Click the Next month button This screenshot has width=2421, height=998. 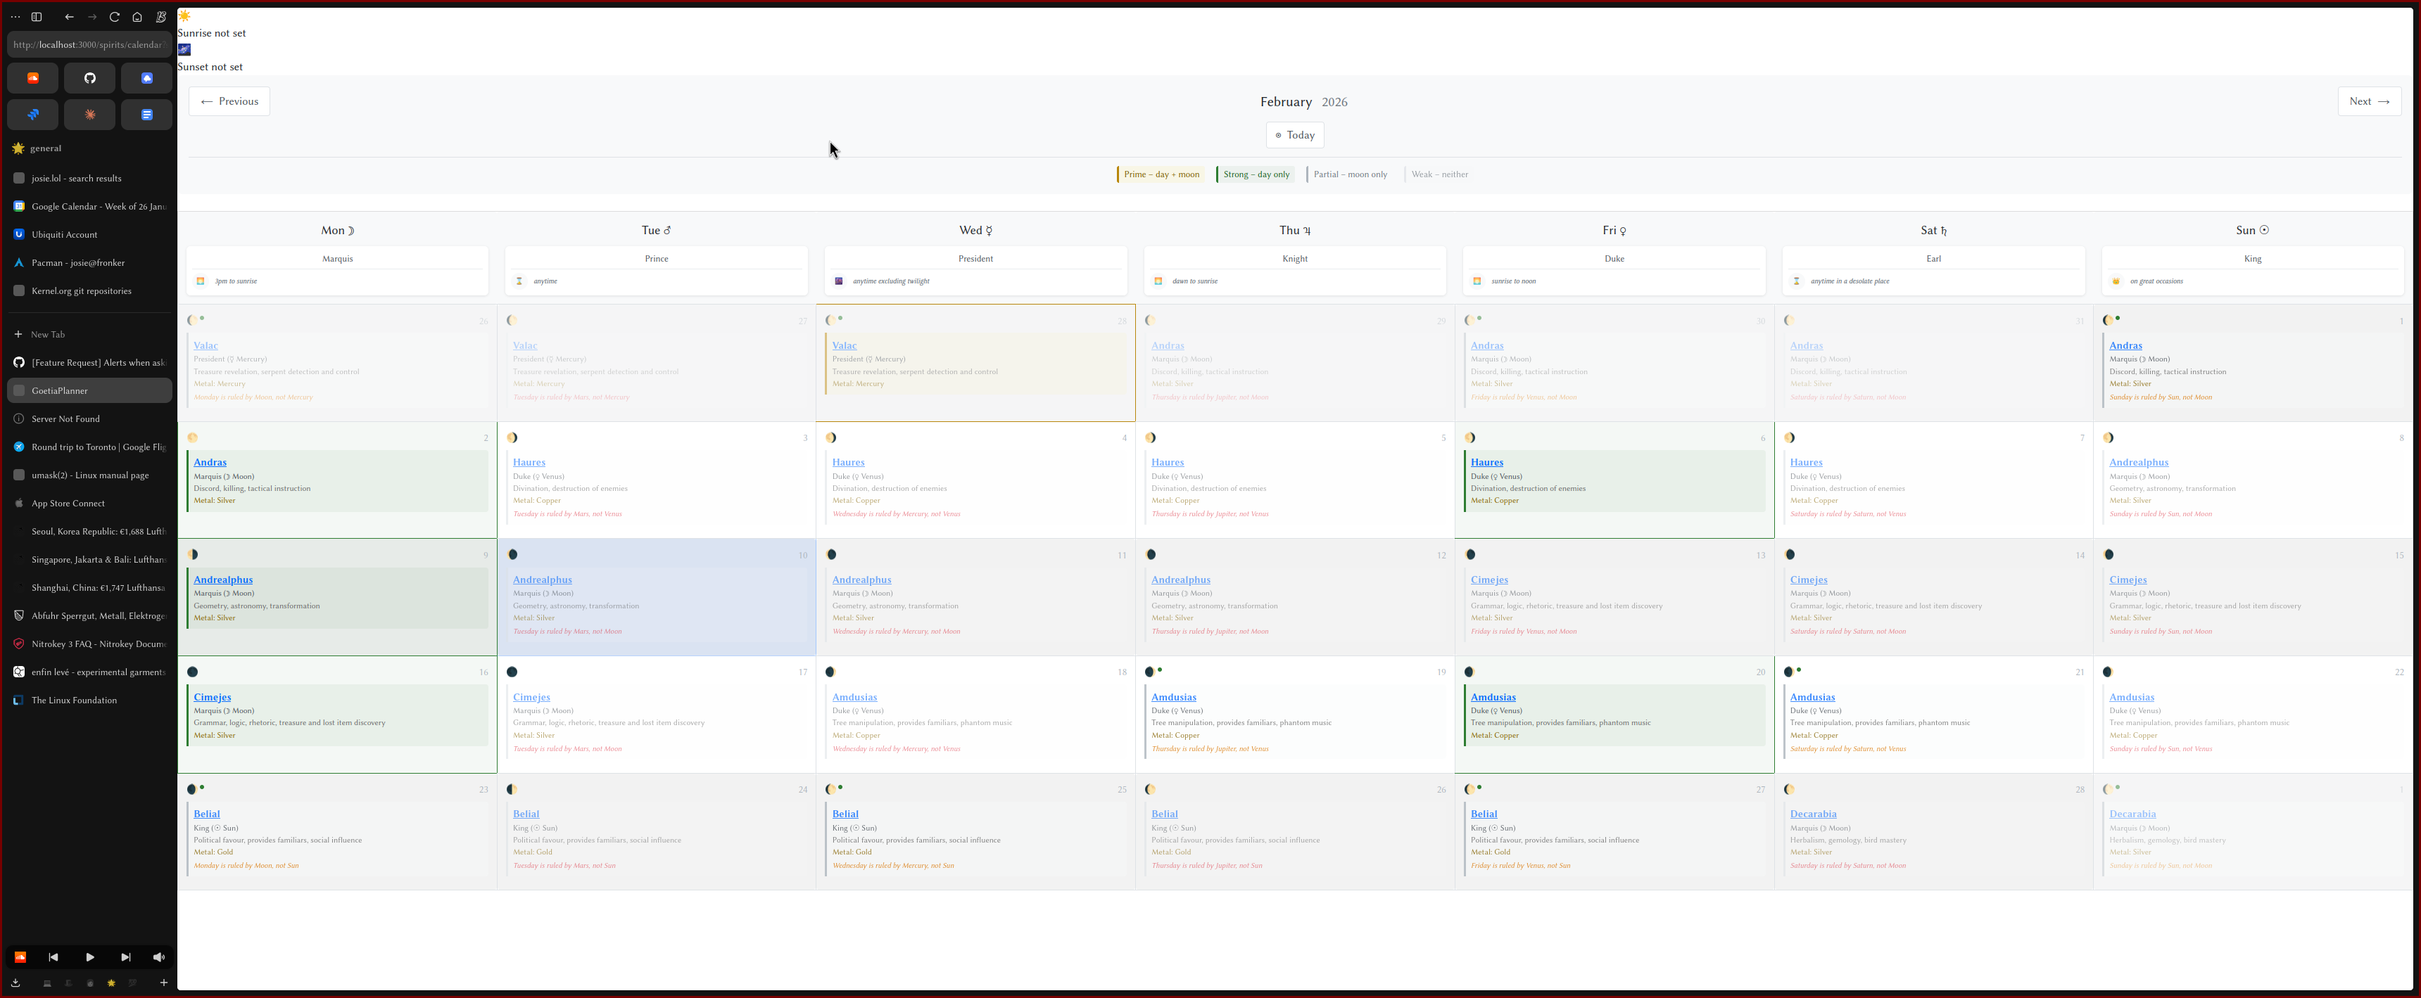(2368, 101)
